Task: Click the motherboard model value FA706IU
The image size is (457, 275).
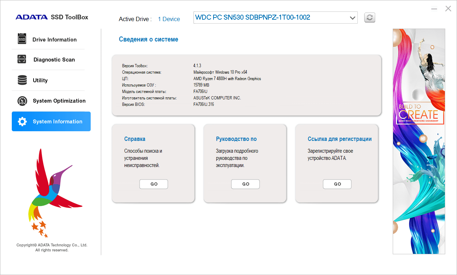Action: [200, 92]
